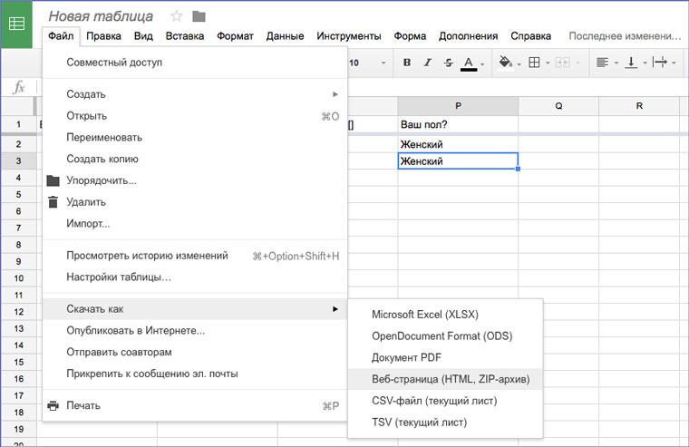Select Отправить соавторам
Image resolution: width=689 pixels, height=447 pixels.
[195, 352]
